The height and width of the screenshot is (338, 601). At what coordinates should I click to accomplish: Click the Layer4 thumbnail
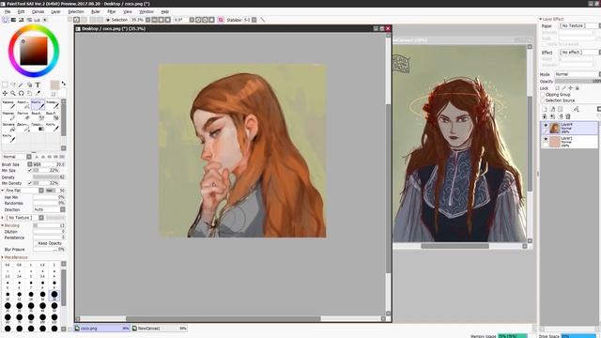(555, 128)
